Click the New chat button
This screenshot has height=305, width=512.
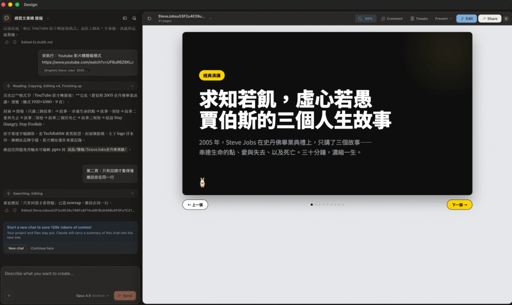[x=16, y=248]
